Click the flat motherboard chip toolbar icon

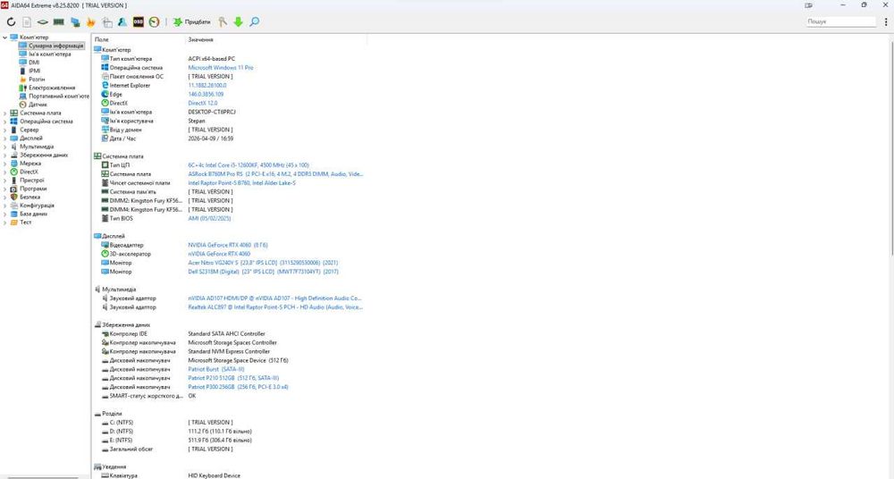pos(43,21)
